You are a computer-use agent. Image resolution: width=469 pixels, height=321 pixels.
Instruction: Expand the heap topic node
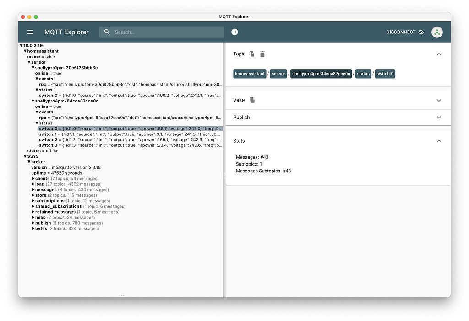(x=33, y=217)
